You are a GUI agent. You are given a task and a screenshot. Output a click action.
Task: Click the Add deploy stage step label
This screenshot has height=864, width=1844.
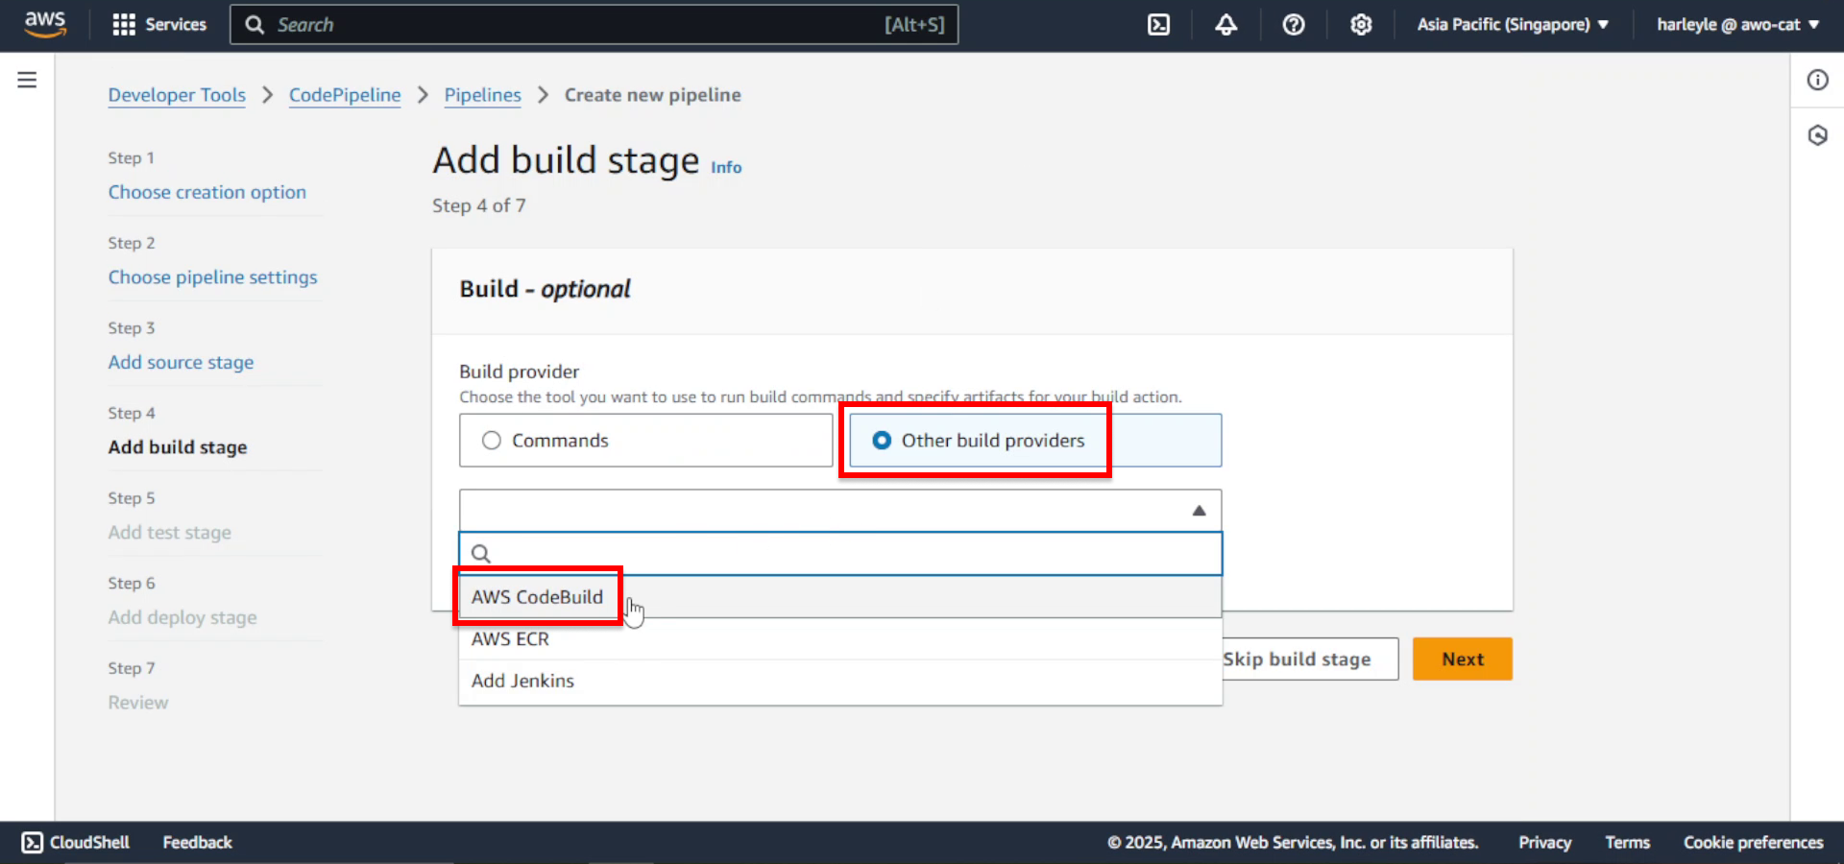click(182, 617)
